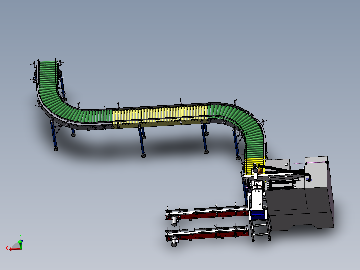This screenshot has width=360, height=270.
Task: Click the red 'X' label on the triad
Action: point(7,248)
